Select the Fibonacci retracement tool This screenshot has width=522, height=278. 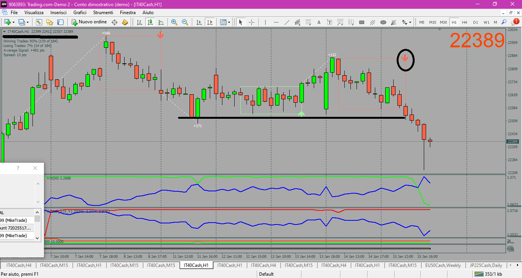point(308,22)
